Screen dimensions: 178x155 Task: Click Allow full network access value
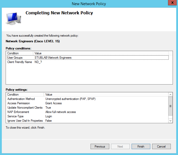(x=61, y=112)
